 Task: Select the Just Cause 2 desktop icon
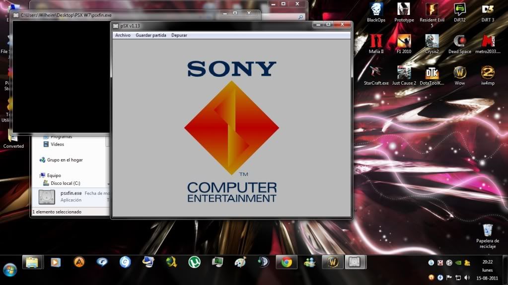[404, 75]
